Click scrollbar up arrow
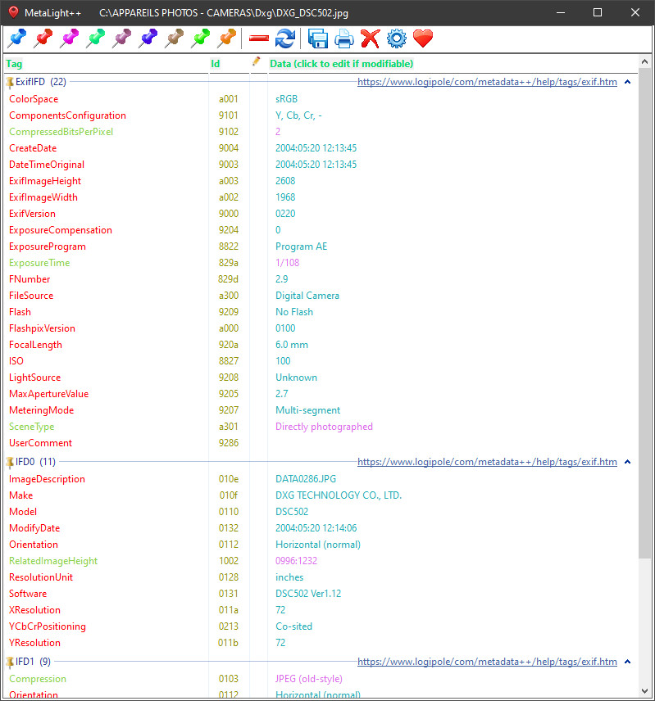The image size is (655, 701). [644, 61]
